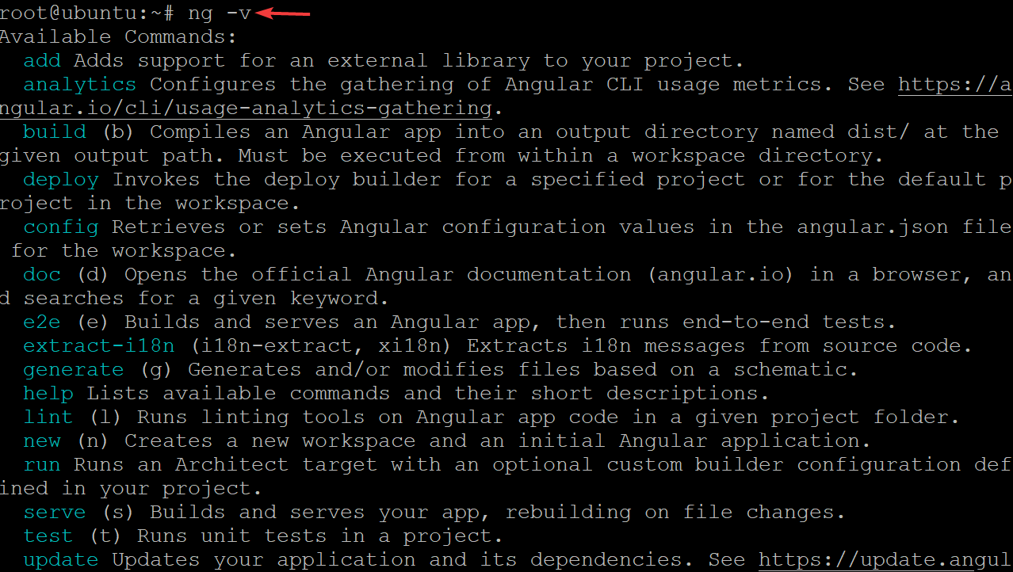
Task: Select the 'doc' command name
Action: click(x=42, y=274)
